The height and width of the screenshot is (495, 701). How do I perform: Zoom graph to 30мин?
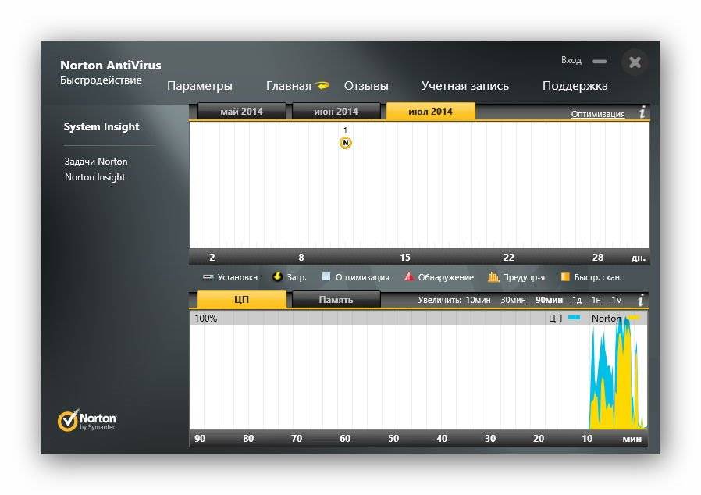click(513, 300)
